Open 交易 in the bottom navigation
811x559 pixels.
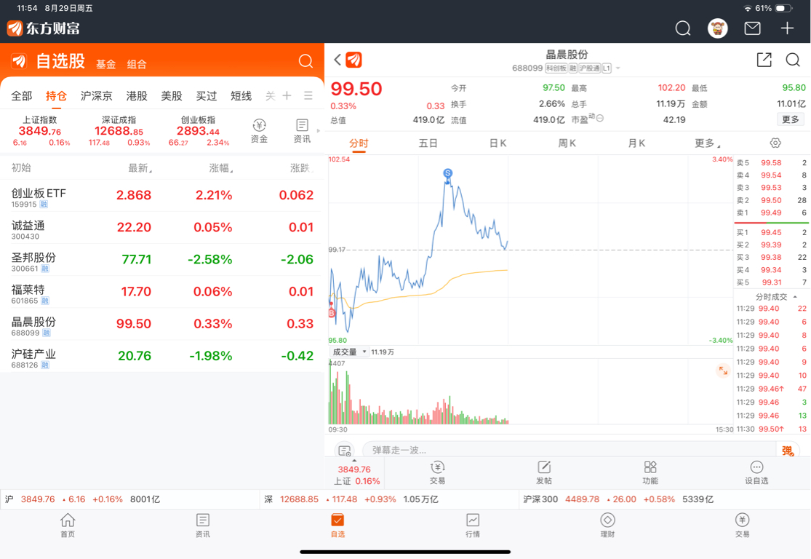[x=742, y=526]
